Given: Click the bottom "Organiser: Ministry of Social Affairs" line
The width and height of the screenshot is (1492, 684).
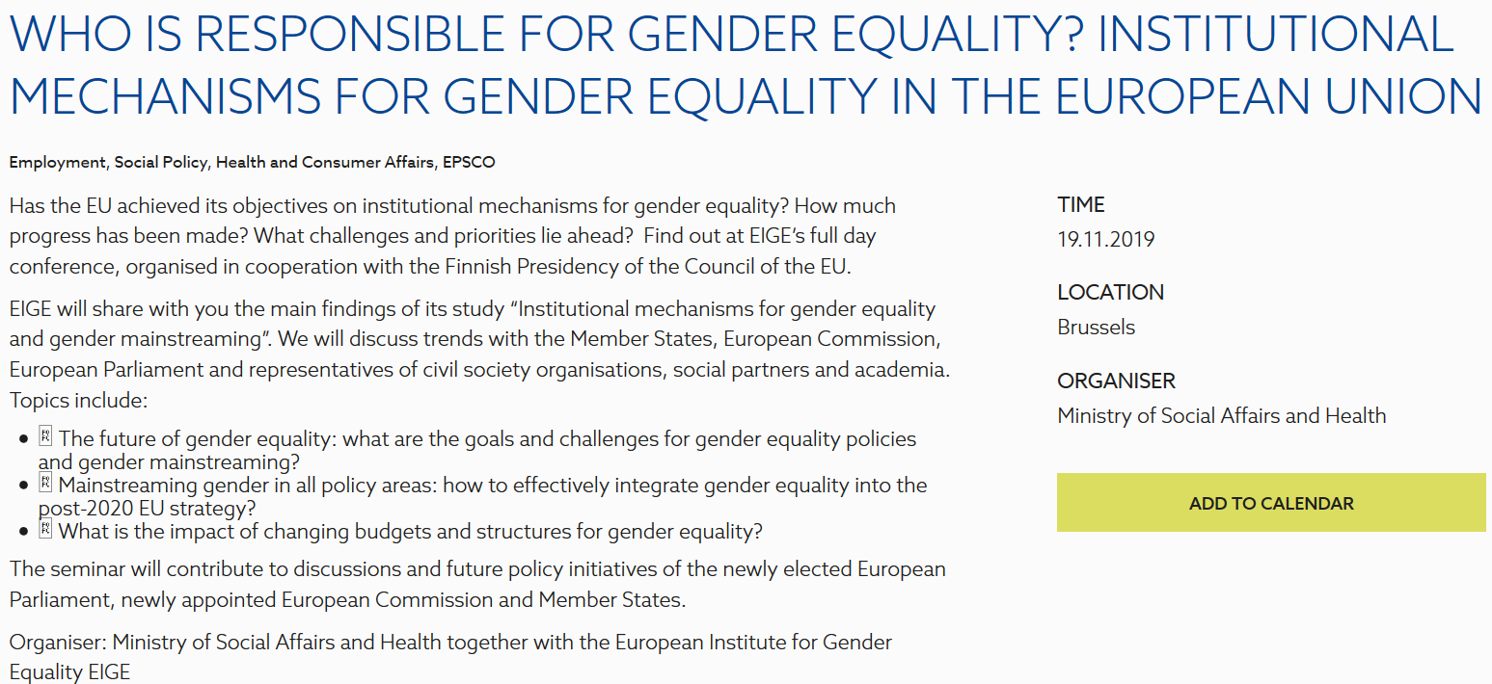Looking at the screenshot, I should point(450,656).
